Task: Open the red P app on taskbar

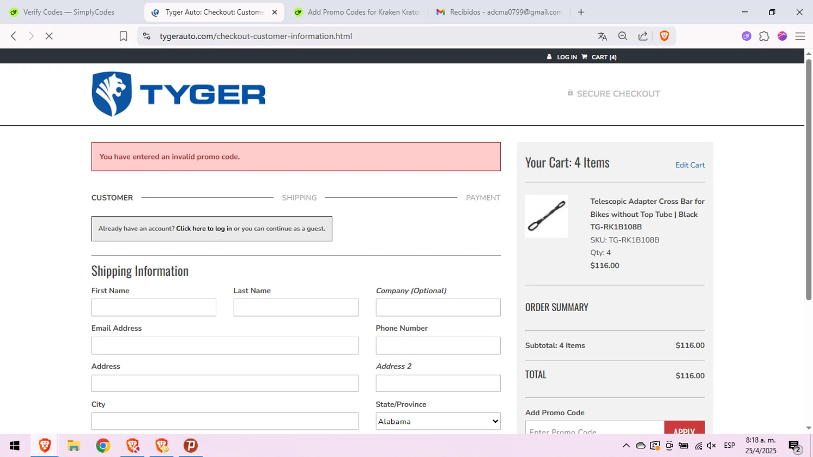Action: 190,446
